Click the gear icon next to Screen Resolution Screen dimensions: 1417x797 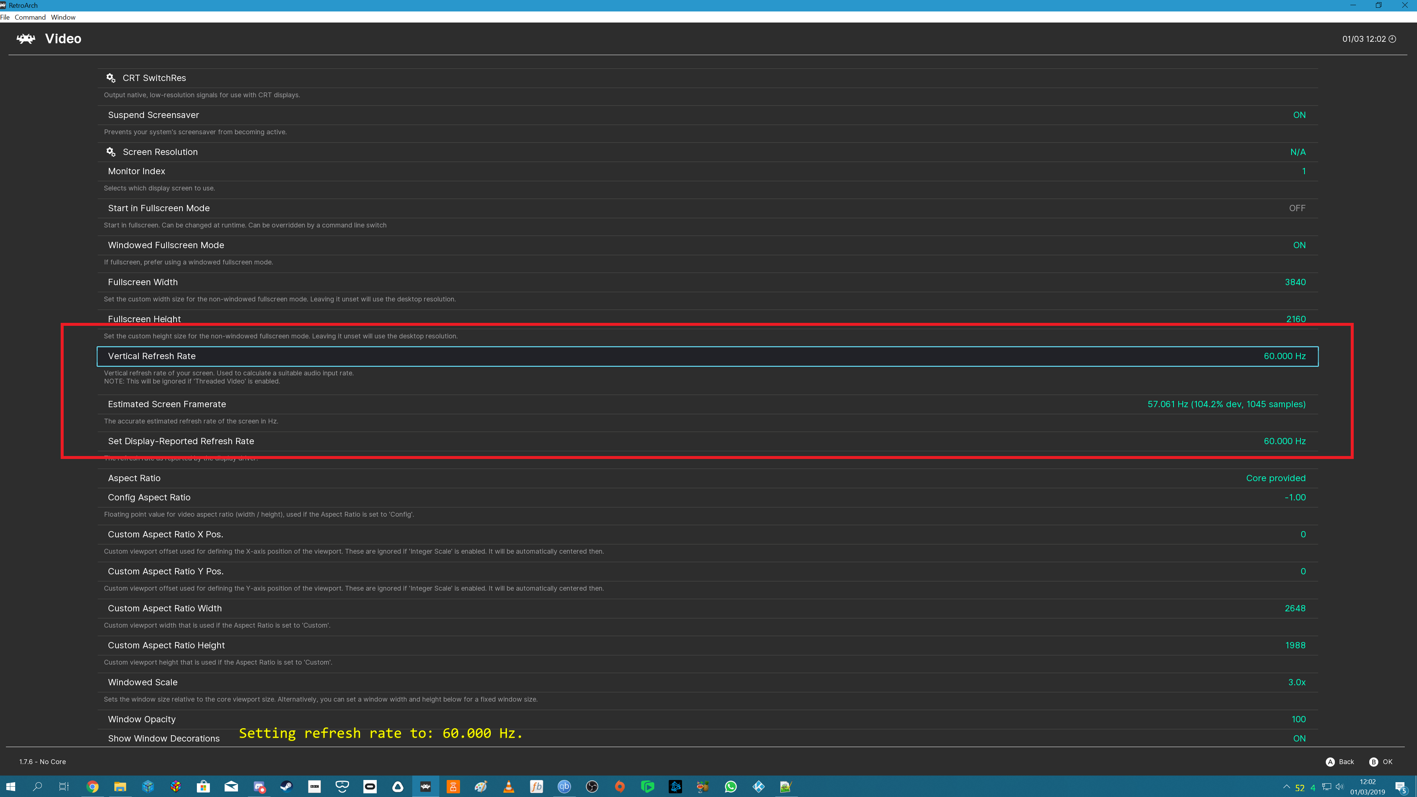coord(111,152)
